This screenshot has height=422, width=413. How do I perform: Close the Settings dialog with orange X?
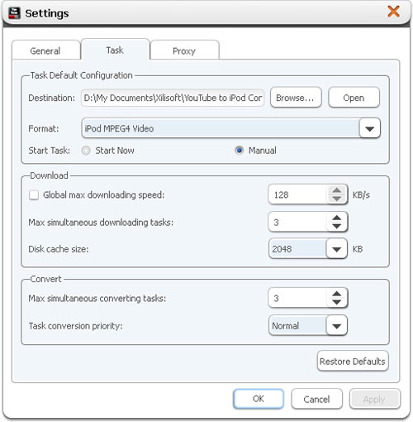(x=393, y=12)
